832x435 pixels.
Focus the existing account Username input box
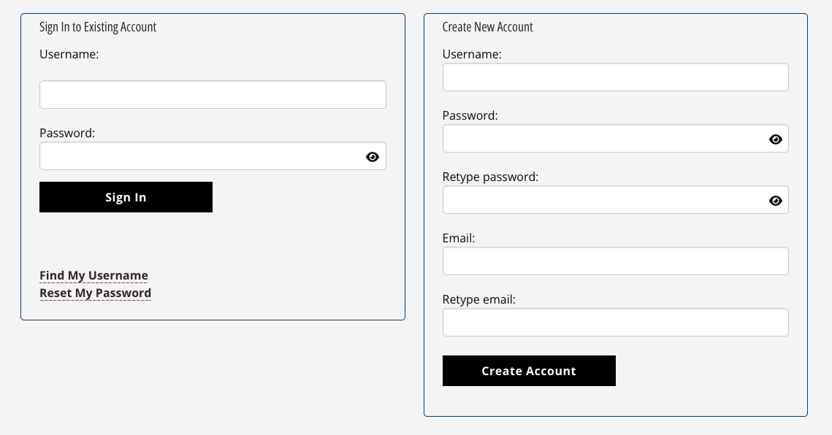213,95
